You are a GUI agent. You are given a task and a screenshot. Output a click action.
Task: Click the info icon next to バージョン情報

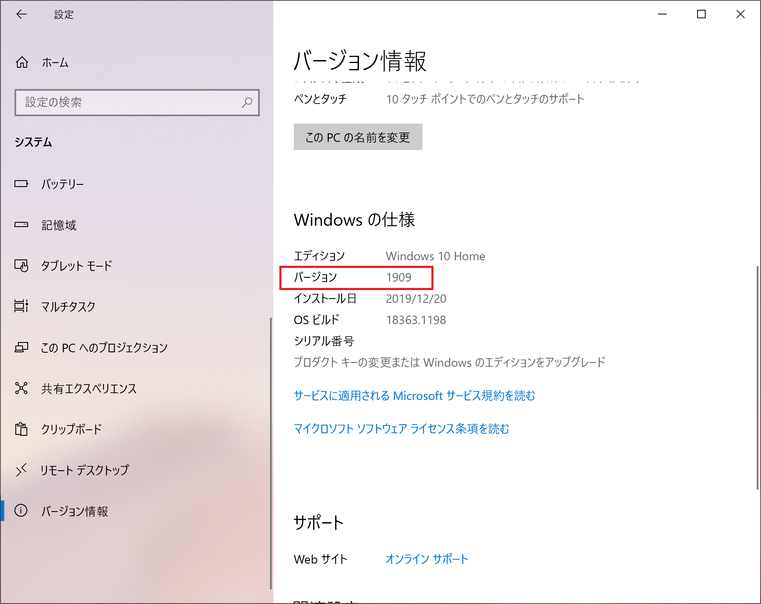coord(22,511)
